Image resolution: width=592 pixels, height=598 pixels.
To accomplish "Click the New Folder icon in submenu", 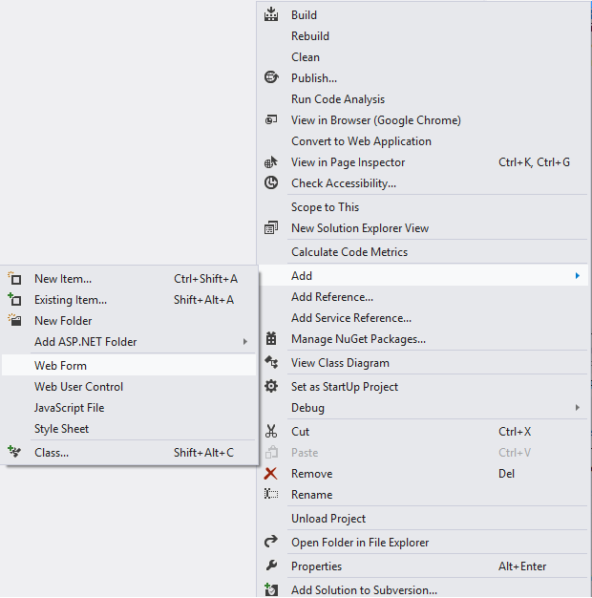I will coord(15,320).
